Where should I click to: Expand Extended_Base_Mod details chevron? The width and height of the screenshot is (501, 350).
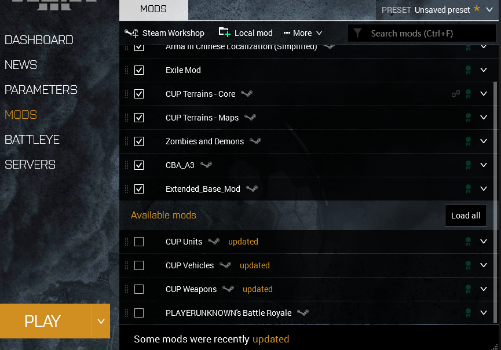pyautogui.click(x=484, y=188)
